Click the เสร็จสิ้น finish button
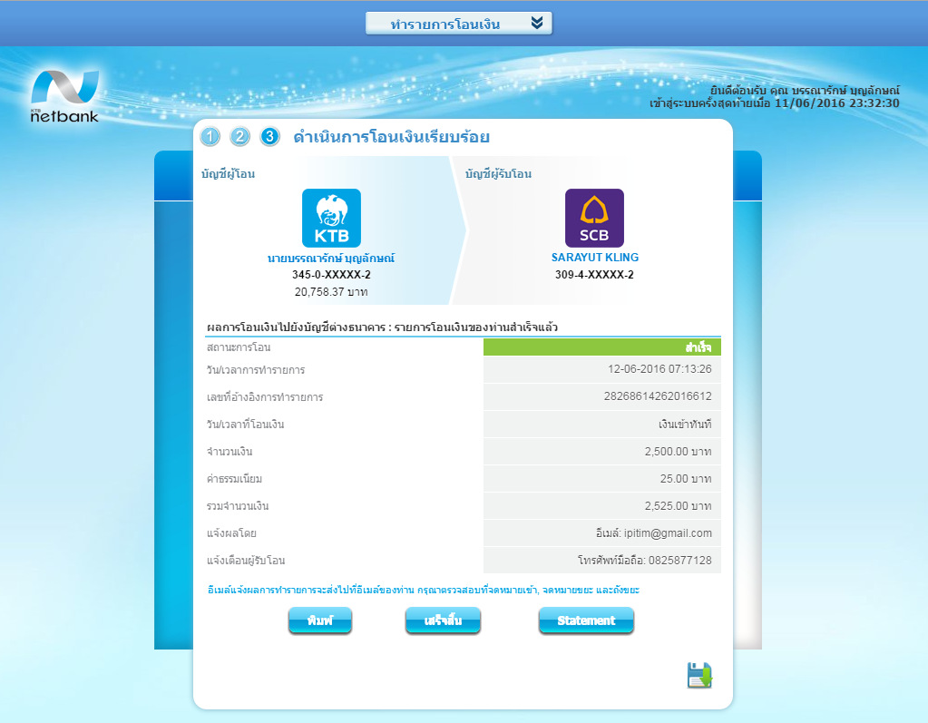Image resolution: width=928 pixels, height=723 pixels. pos(443,620)
